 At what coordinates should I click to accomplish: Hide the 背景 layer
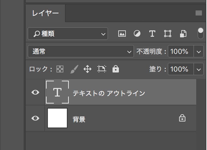tap(35, 118)
